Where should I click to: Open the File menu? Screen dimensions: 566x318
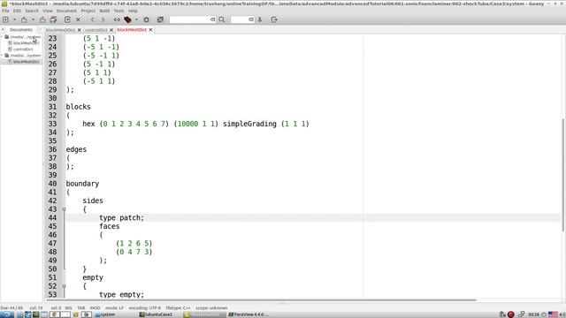point(5,11)
